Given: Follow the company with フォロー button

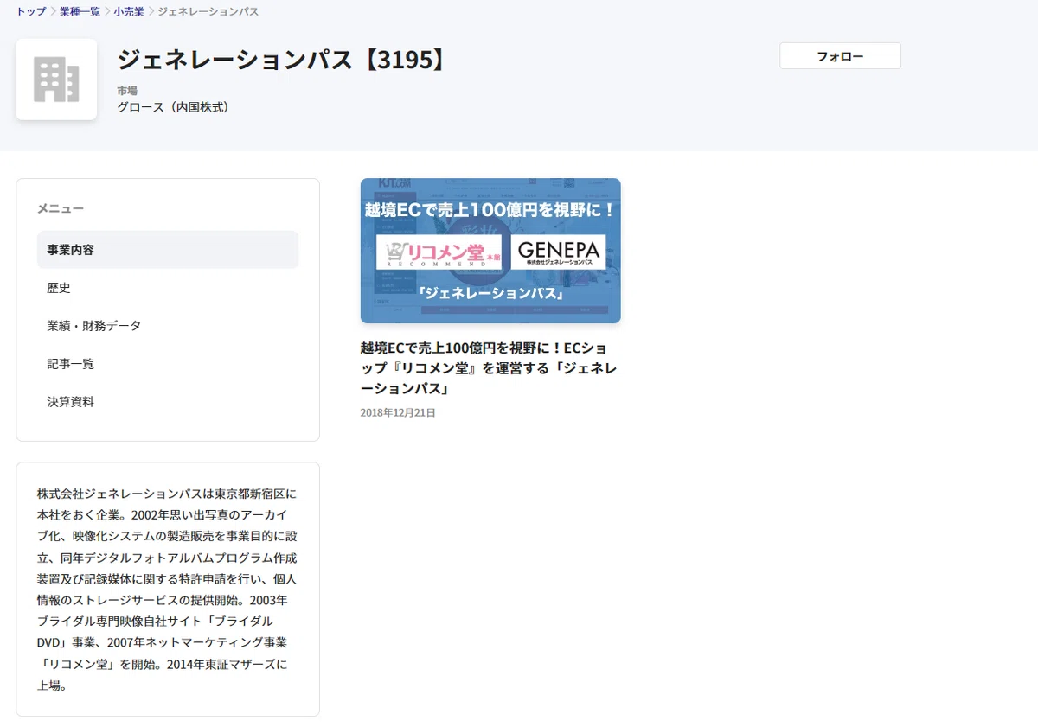Looking at the screenshot, I should point(840,56).
